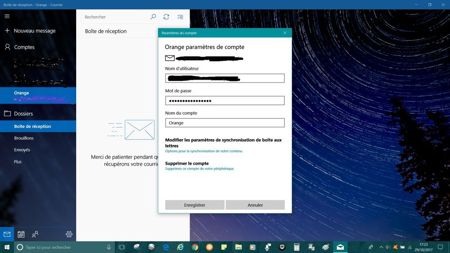Launch Internet Explorer from taskbar
Viewport: 450px width, 253px height.
(x=180, y=247)
